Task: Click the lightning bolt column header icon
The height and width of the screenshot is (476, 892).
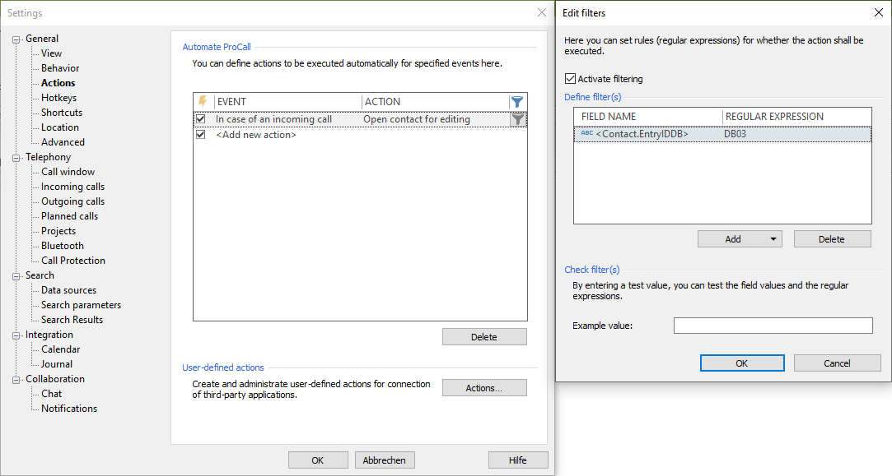Action: click(203, 102)
